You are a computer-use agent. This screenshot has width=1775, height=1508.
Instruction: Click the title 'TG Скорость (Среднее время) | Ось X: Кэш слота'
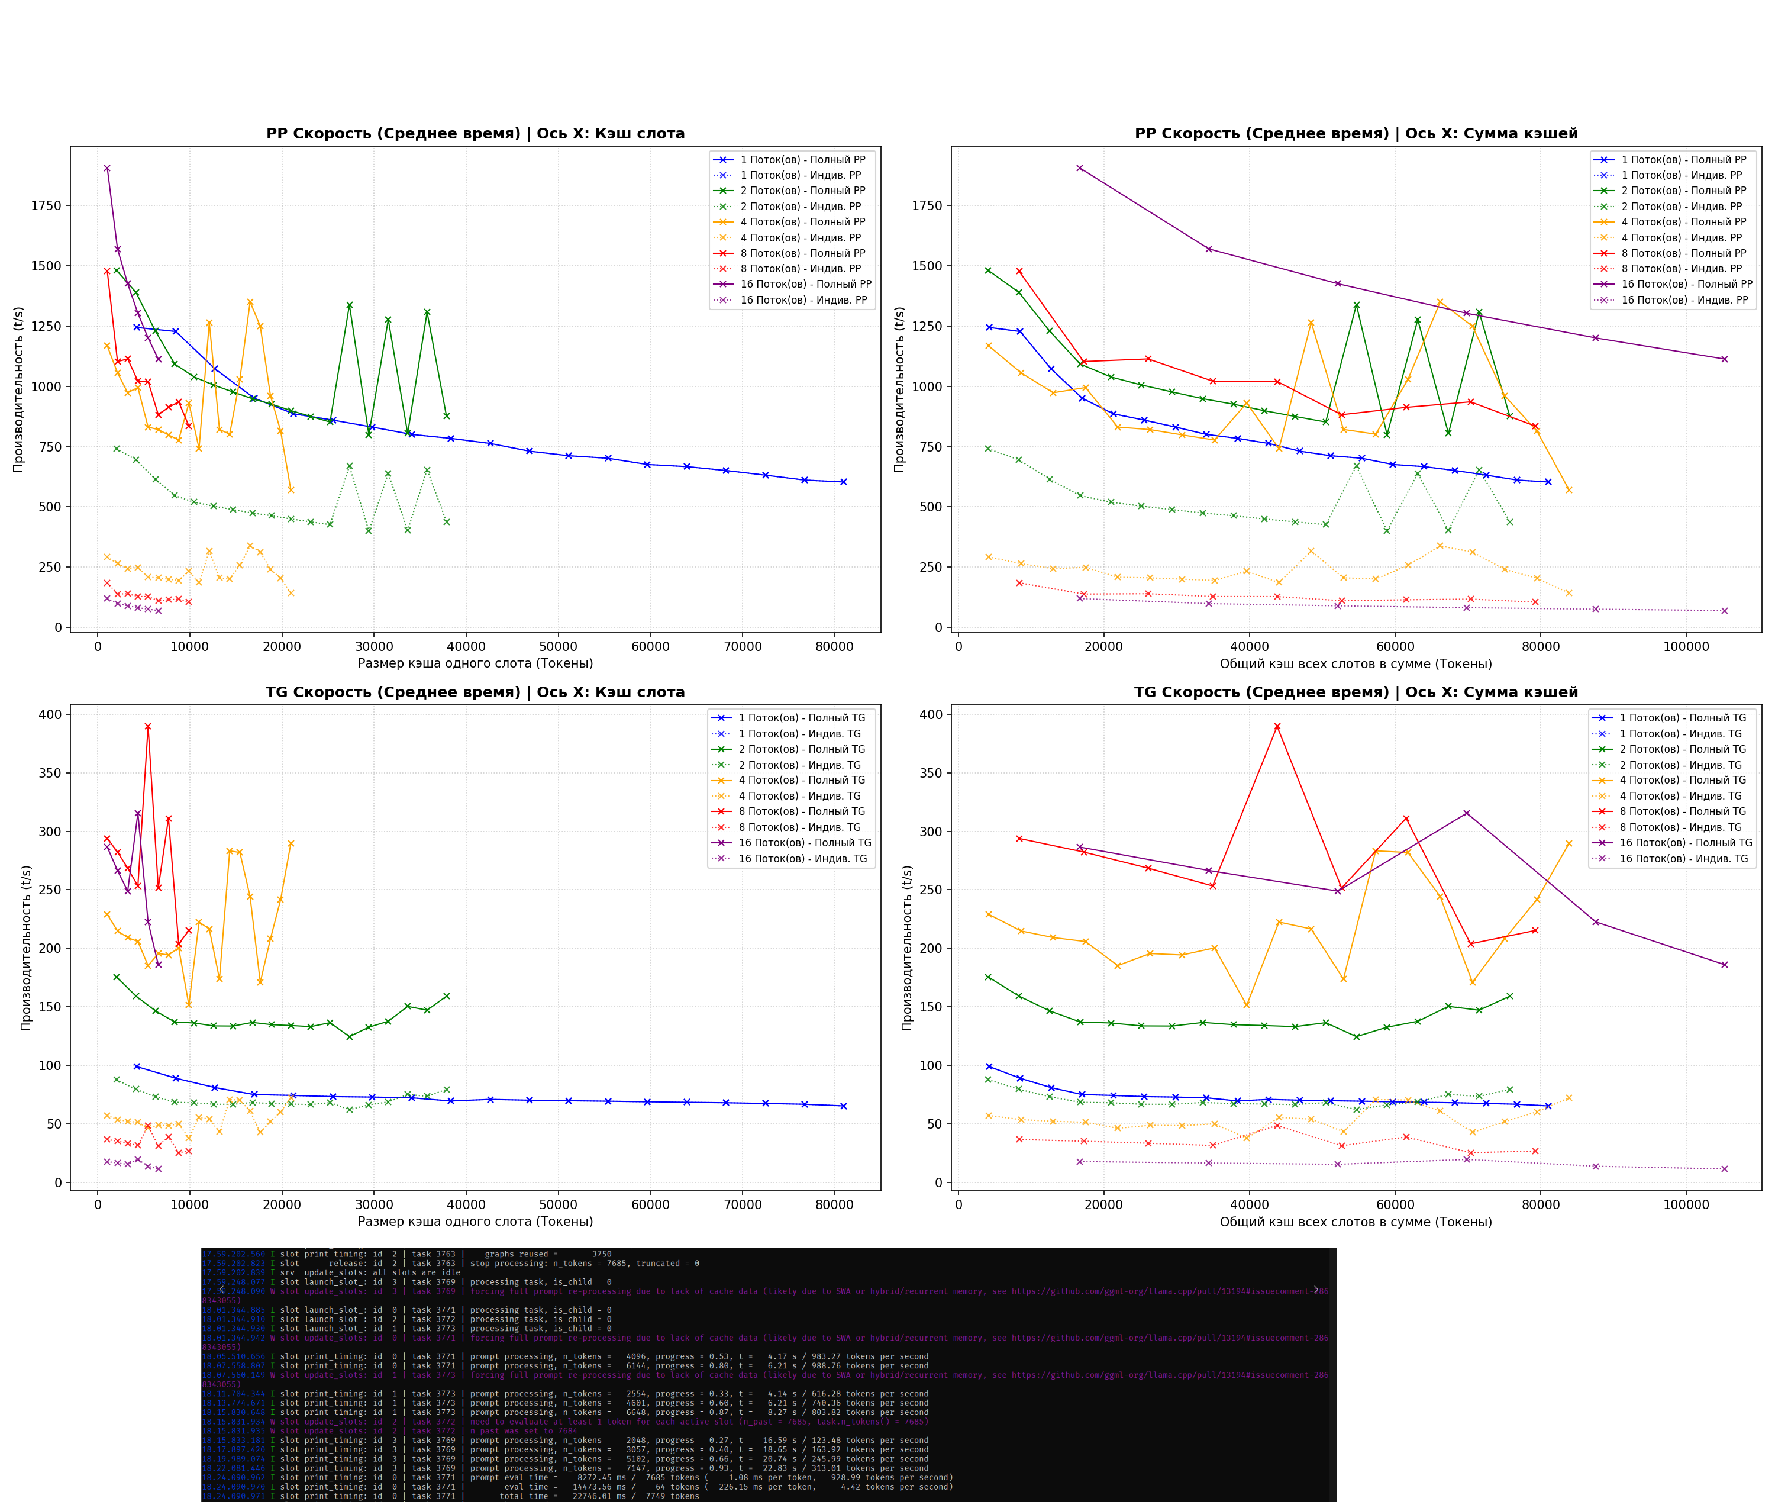tap(475, 692)
